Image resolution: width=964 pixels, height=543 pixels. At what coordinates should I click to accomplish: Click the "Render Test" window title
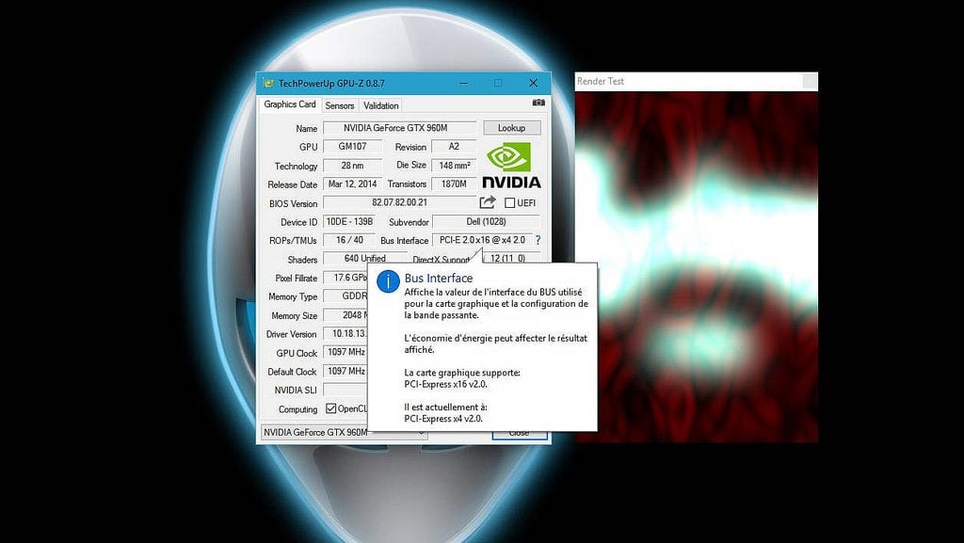click(600, 81)
